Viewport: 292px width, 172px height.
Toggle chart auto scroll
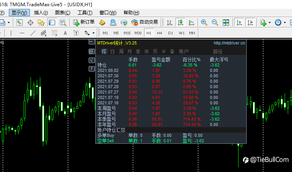click(239, 22)
